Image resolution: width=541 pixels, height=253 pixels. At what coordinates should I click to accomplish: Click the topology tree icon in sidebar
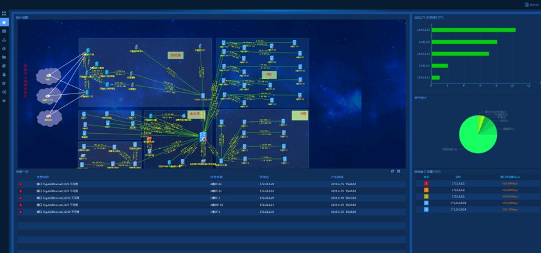[x=4, y=40]
